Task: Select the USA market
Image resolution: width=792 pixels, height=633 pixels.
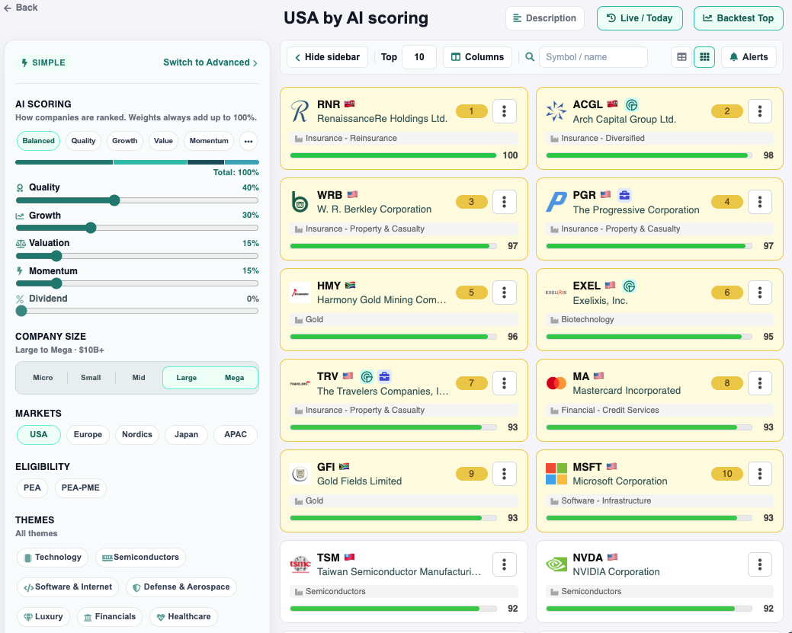Action: (39, 435)
